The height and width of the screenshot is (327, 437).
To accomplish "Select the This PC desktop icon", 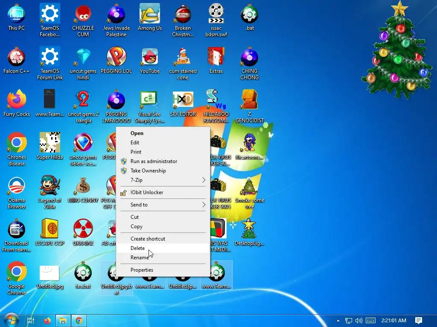I will tap(17, 17).
